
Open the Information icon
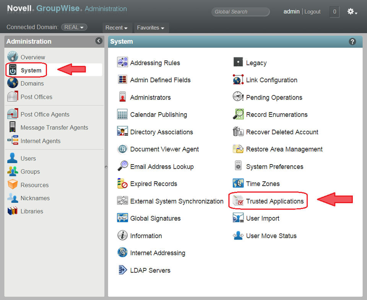(122, 235)
